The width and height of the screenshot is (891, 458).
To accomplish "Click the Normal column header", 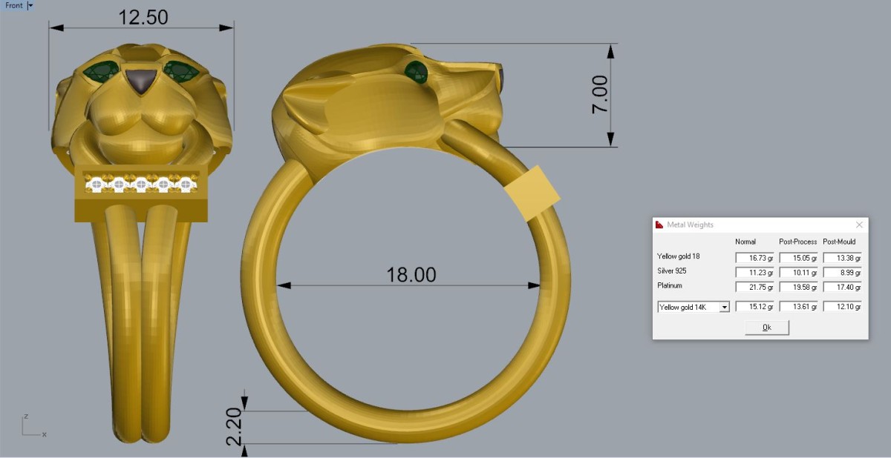I will click(745, 242).
